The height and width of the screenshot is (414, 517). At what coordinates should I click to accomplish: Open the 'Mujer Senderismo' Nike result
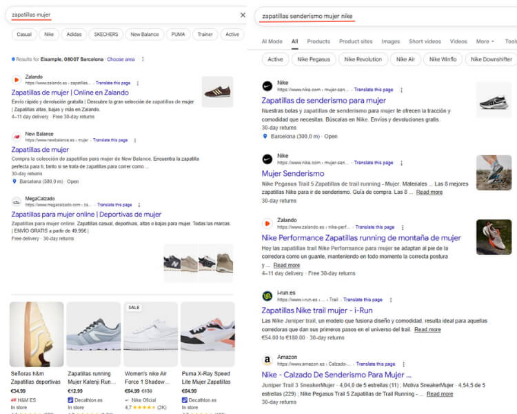pos(293,173)
